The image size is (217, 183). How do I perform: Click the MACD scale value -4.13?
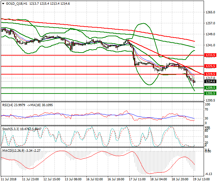(208, 174)
